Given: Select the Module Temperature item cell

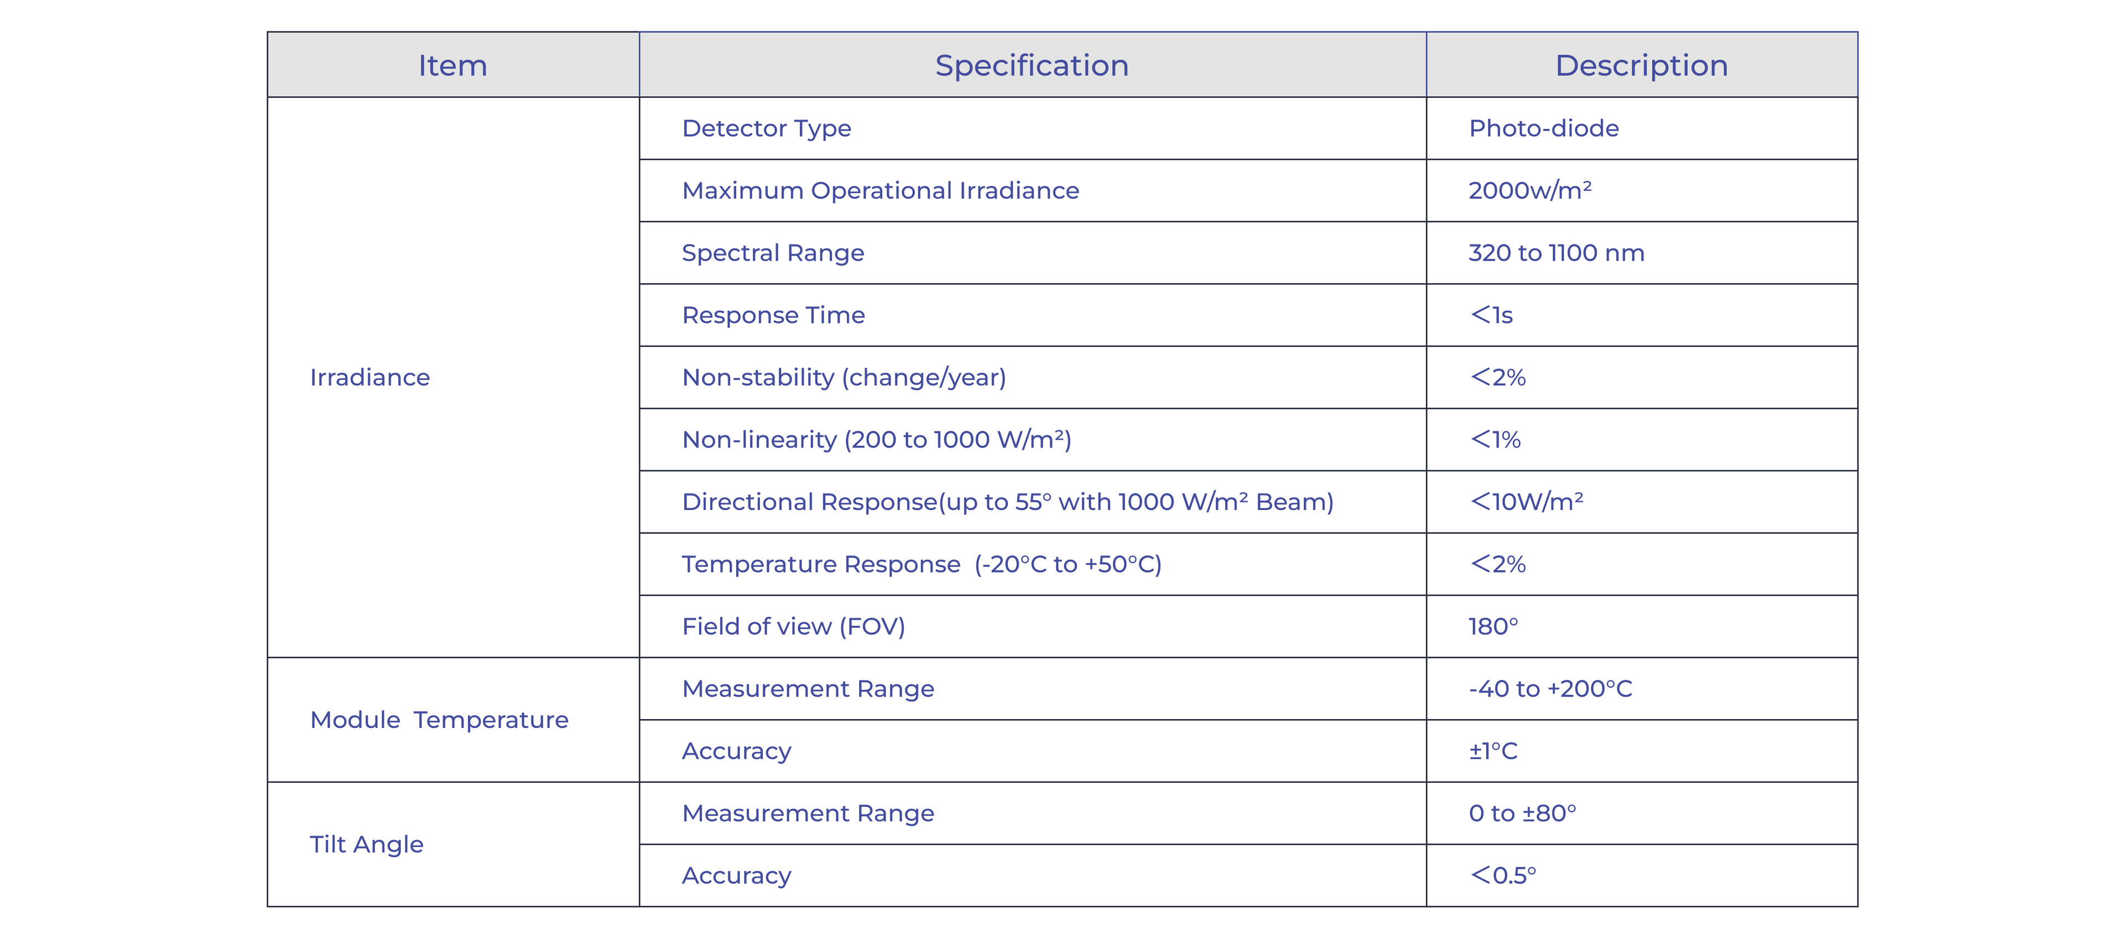Looking at the screenshot, I should coord(439,720).
